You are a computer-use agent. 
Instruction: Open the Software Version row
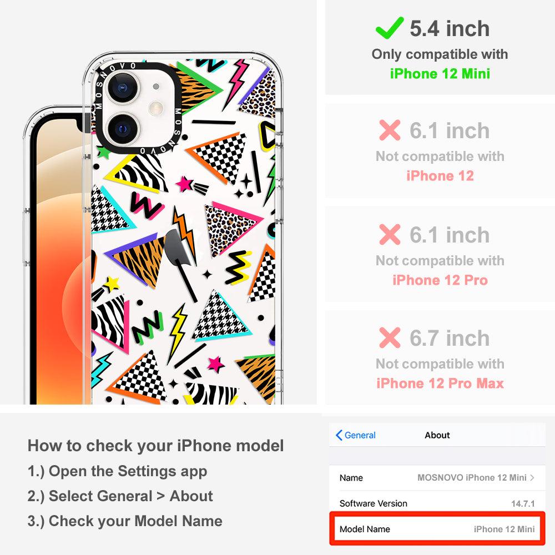(x=437, y=503)
